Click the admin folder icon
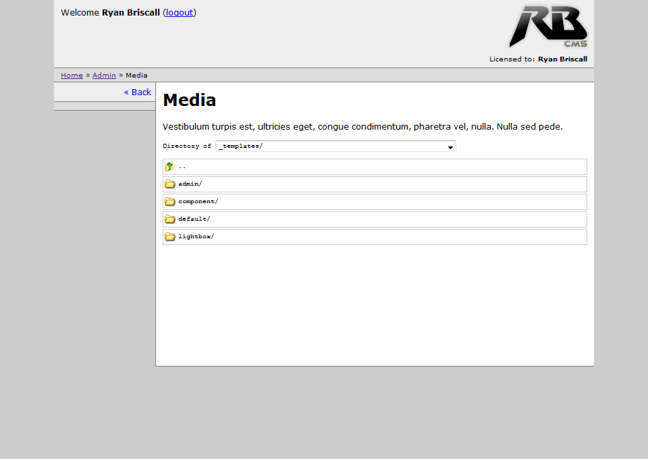The image size is (648, 459). coord(170,184)
